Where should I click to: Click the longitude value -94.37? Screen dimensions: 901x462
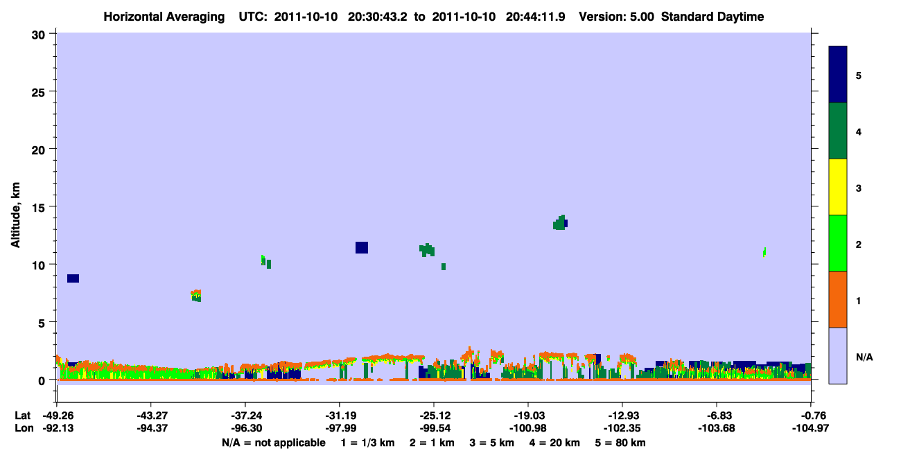[x=150, y=428]
